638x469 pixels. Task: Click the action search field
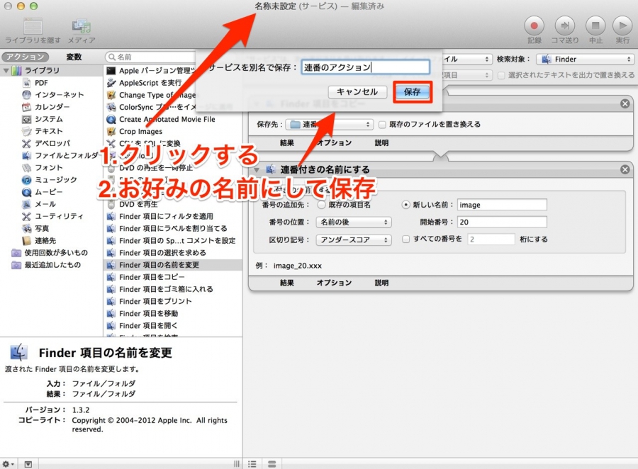pyautogui.click(x=150, y=57)
